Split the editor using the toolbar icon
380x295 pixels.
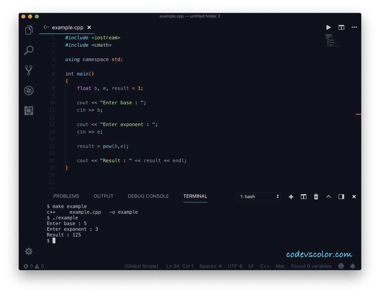point(341,27)
